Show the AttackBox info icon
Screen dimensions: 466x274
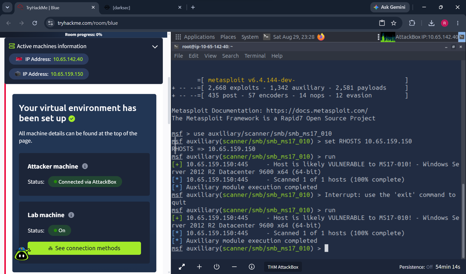(x=252, y=267)
